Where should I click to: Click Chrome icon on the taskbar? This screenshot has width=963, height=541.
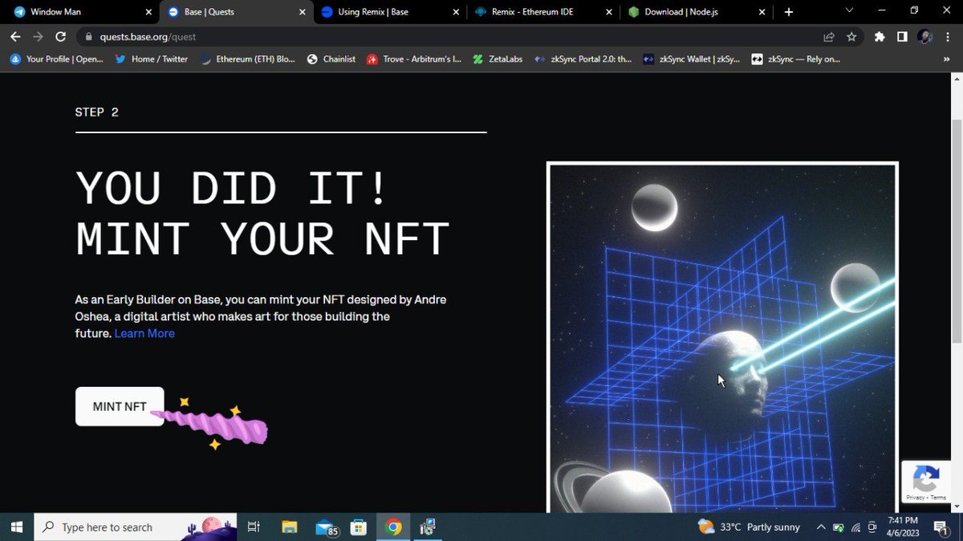point(393,527)
